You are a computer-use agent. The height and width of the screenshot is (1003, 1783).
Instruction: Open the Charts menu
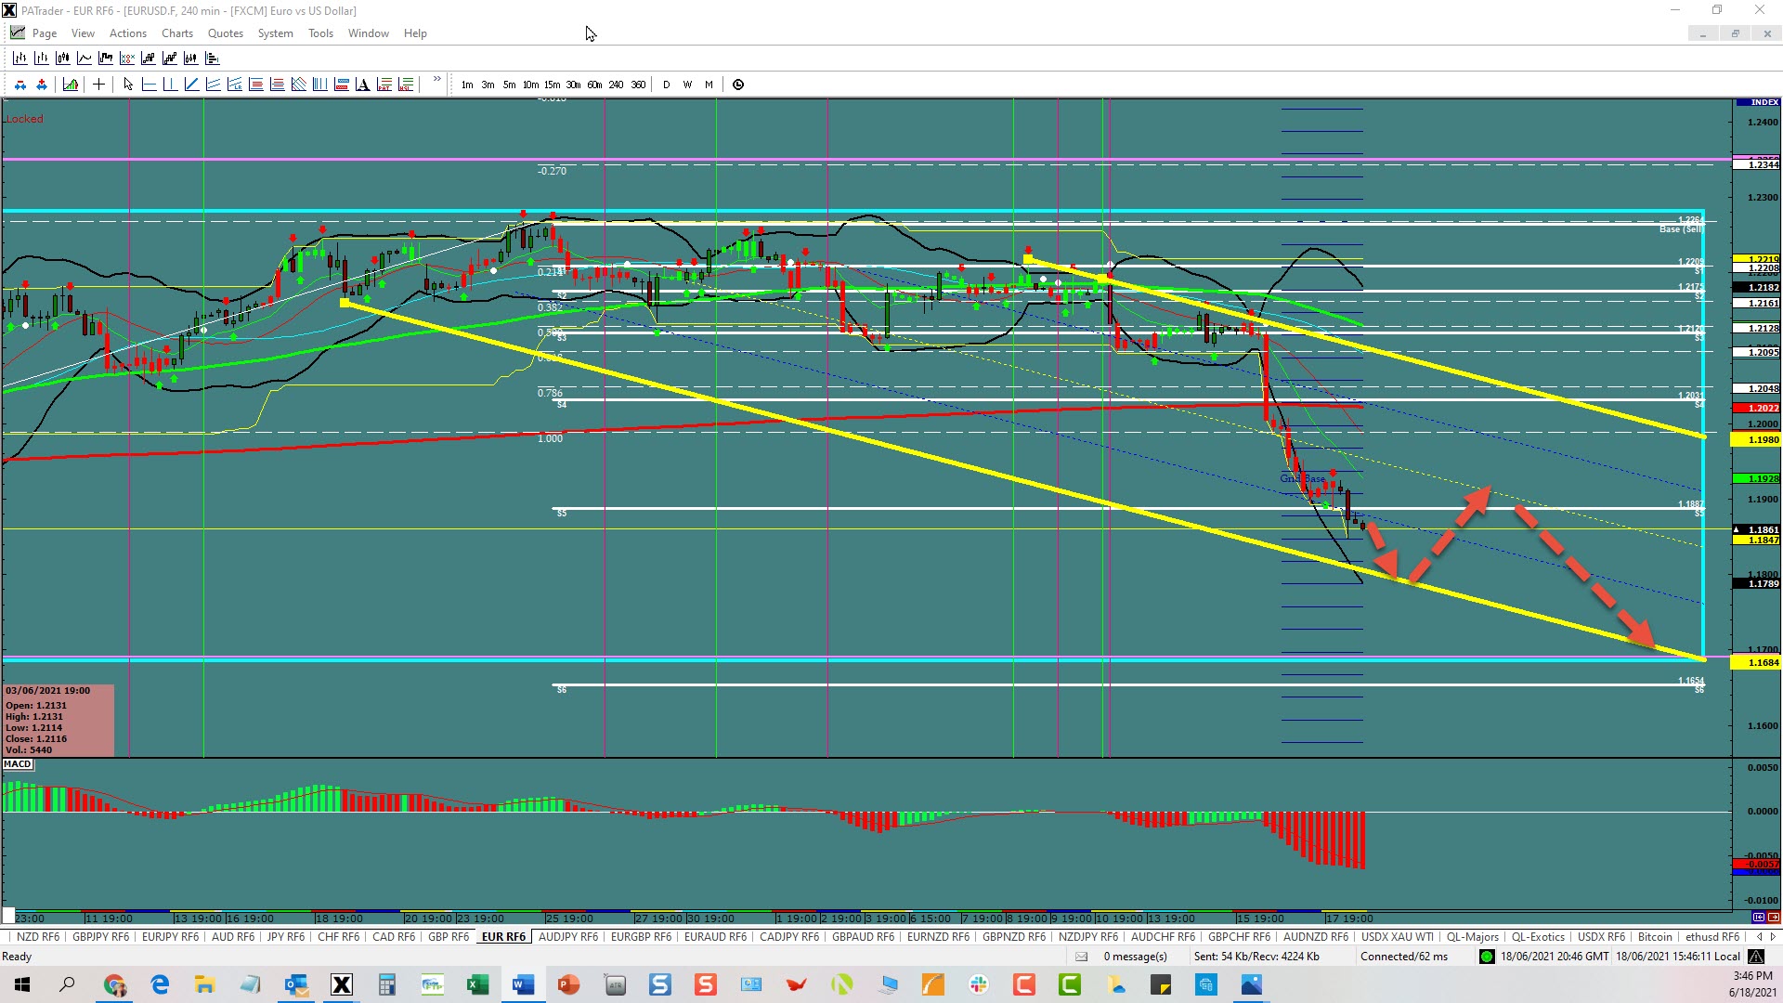[177, 33]
